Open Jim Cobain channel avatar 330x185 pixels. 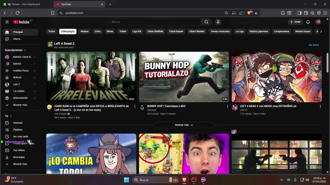[x=49, y=107]
